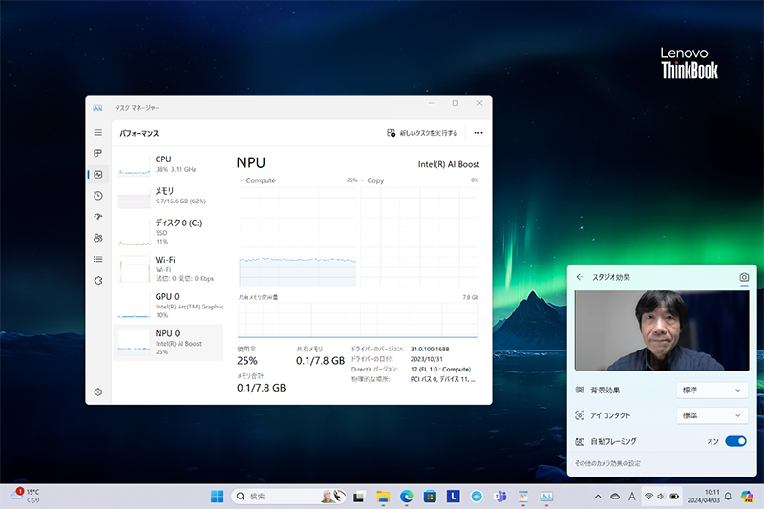Open the Details page in sidebar
Screen dimensions: 764x509
click(x=97, y=259)
